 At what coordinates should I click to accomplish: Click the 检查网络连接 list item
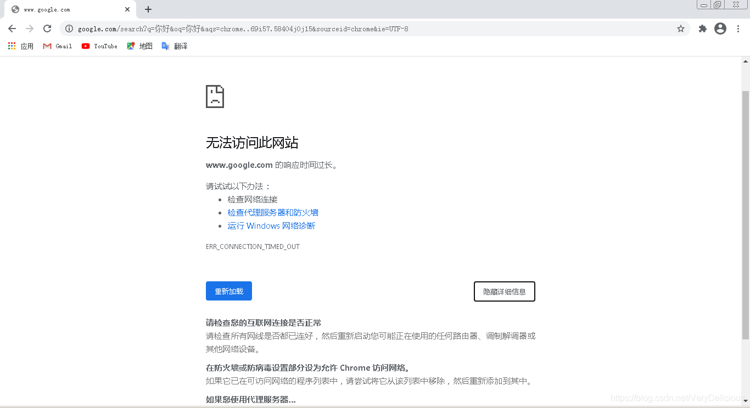[253, 200]
